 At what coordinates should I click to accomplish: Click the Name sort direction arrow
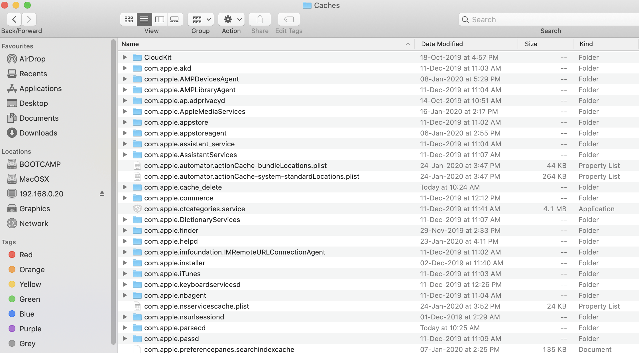point(408,44)
